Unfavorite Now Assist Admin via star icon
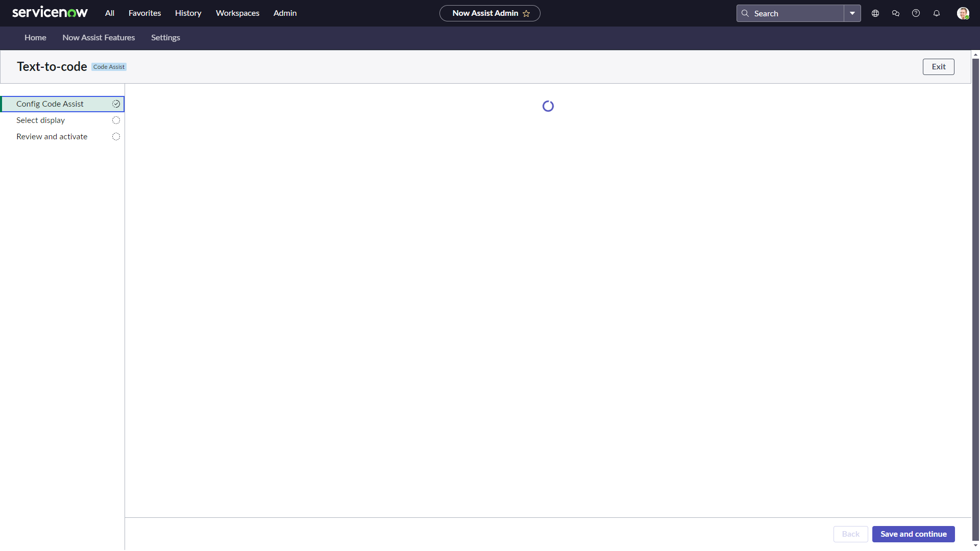 [x=526, y=13]
